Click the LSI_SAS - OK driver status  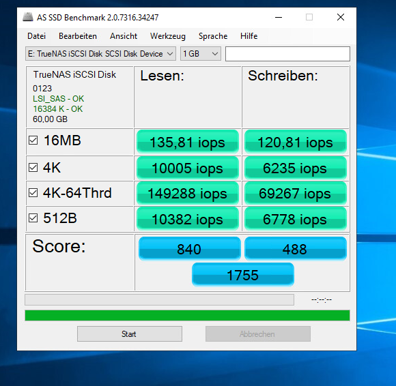pyautogui.click(x=58, y=99)
